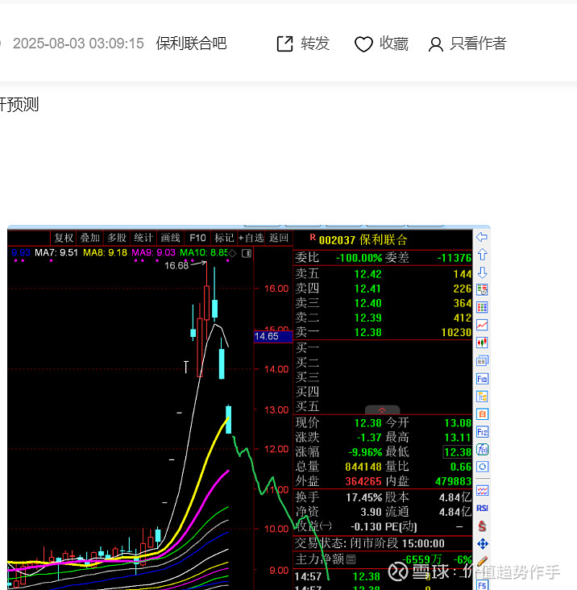
Task: Click the 卖五 price 12.42
Action: click(367, 274)
